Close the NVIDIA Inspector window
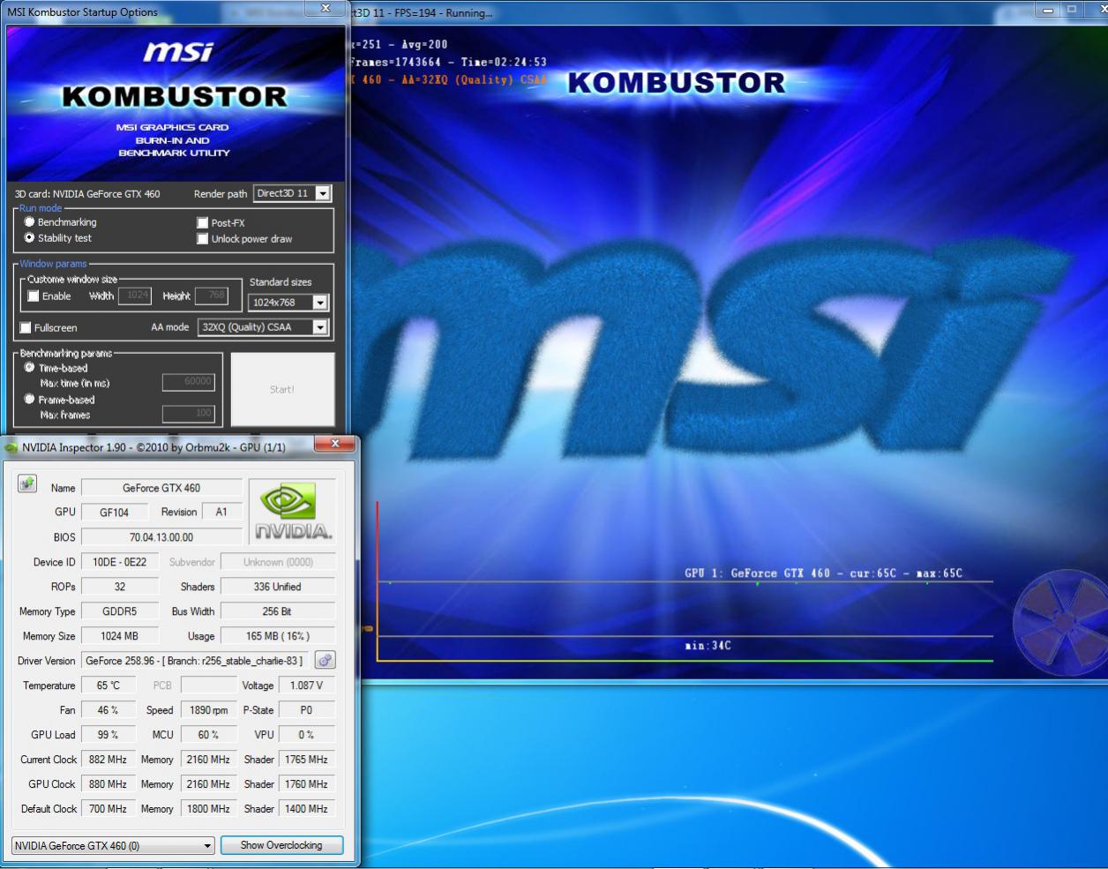This screenshot has height=869, width=1108. pos(335,445)
